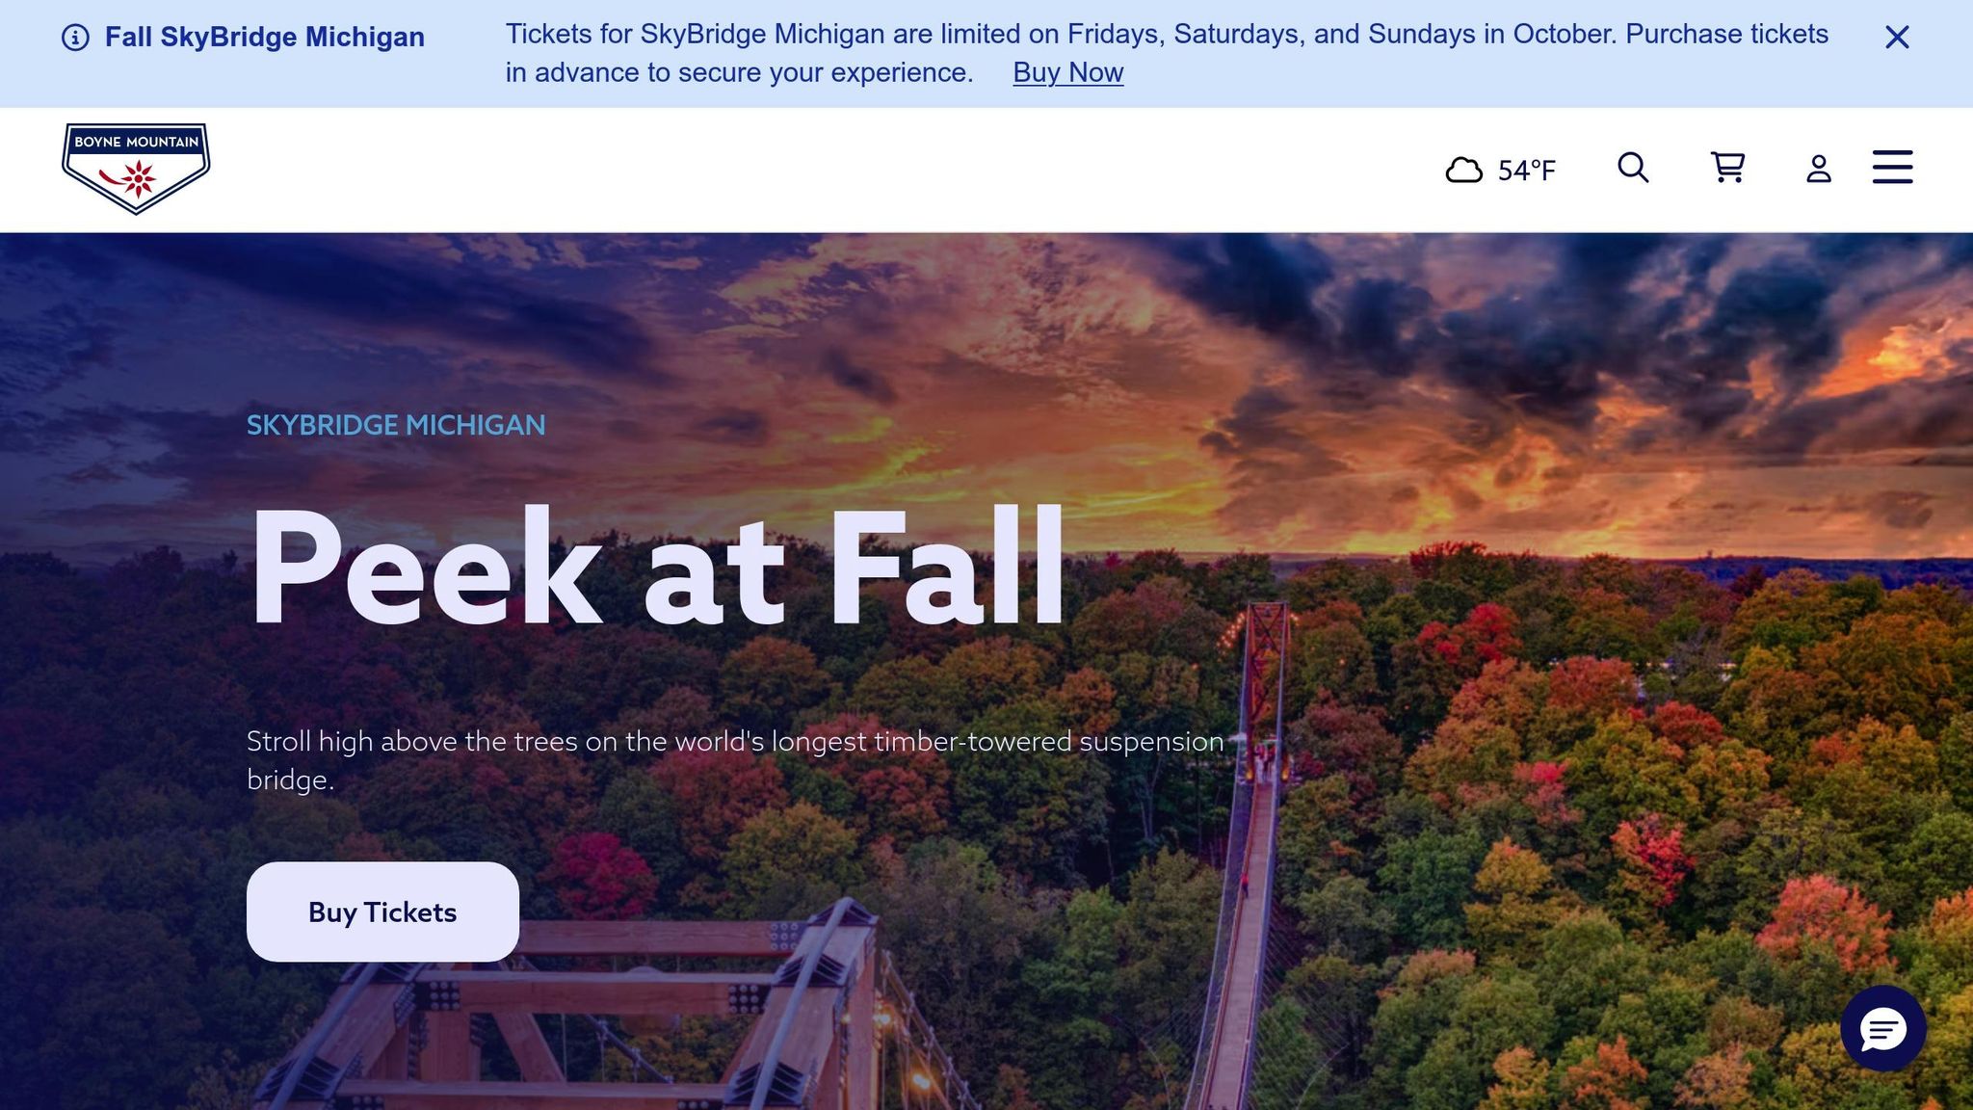Open weather details from the 54°F reading
Viewport: 1973px width, 1110px height.
[1526, 171]
